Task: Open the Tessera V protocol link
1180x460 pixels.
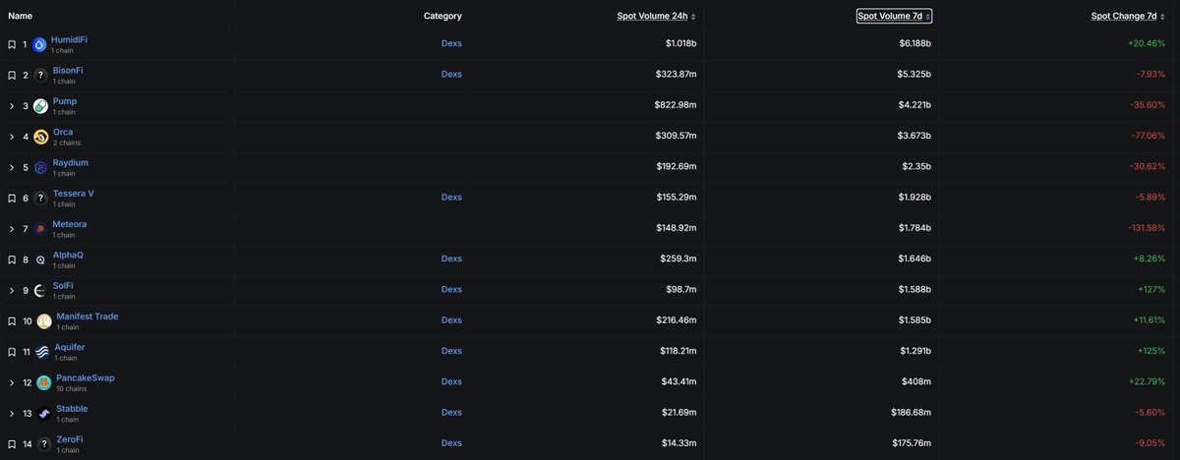Action: click(x=74, y=194)
